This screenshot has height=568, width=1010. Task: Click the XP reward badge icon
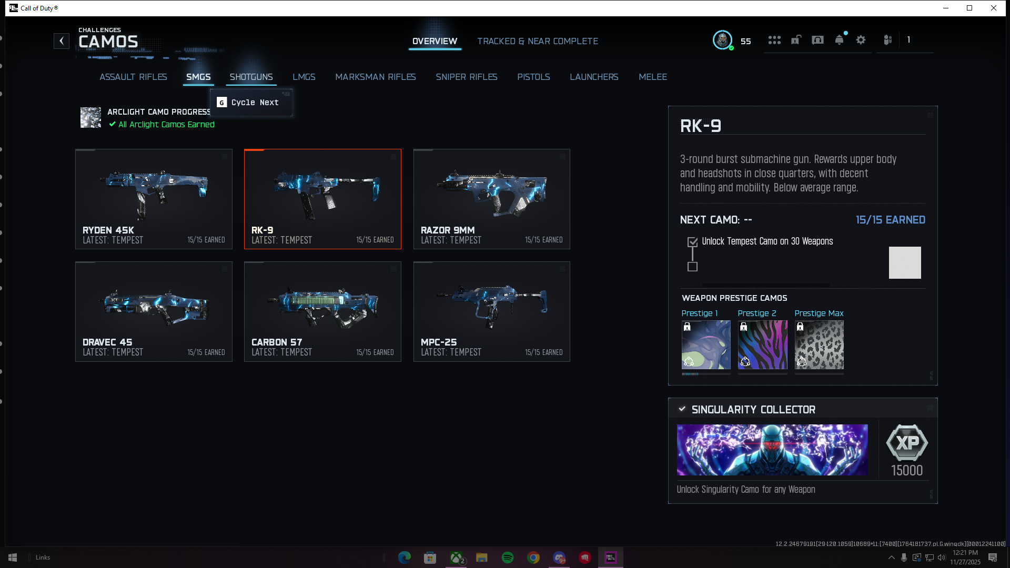click(907, 443)
